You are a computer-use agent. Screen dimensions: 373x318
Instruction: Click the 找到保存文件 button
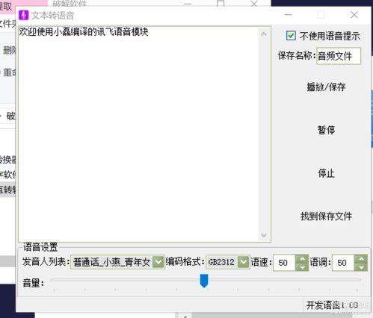326,216
